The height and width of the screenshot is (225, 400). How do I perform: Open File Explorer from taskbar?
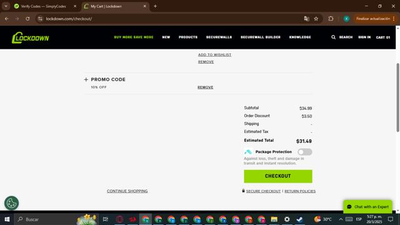[274, 219]
